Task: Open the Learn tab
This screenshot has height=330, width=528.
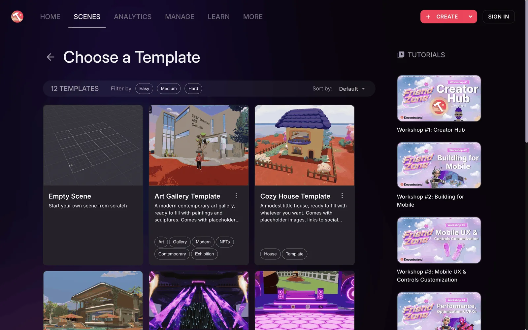Action: point(218,17)
